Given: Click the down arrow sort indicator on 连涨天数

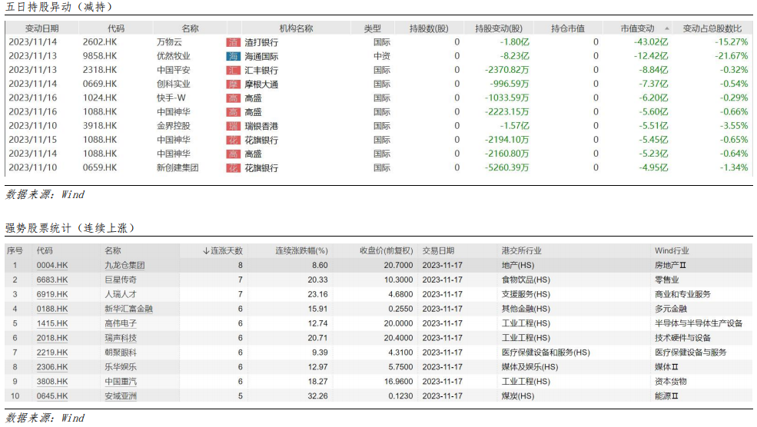Looking at the screenshot, I should (x=206, y=251).
